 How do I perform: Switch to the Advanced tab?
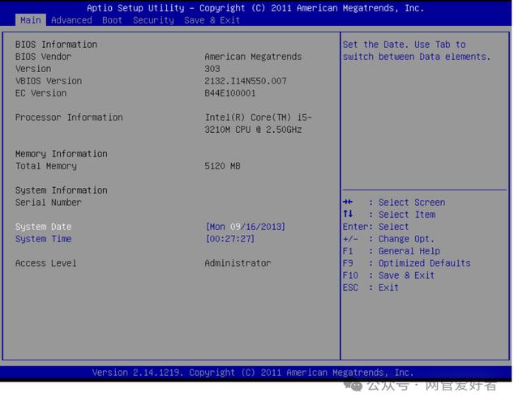(71, 20)
